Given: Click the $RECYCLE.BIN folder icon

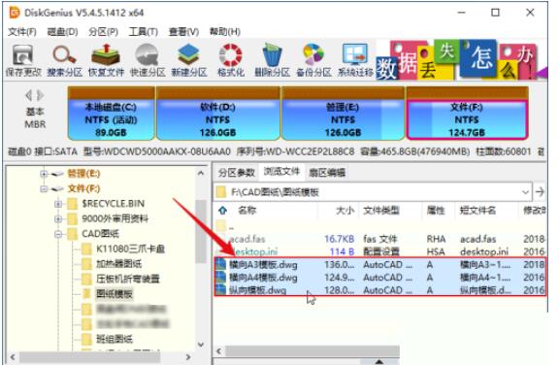Looking at the screenshot, I should click(x=73, y=204).
